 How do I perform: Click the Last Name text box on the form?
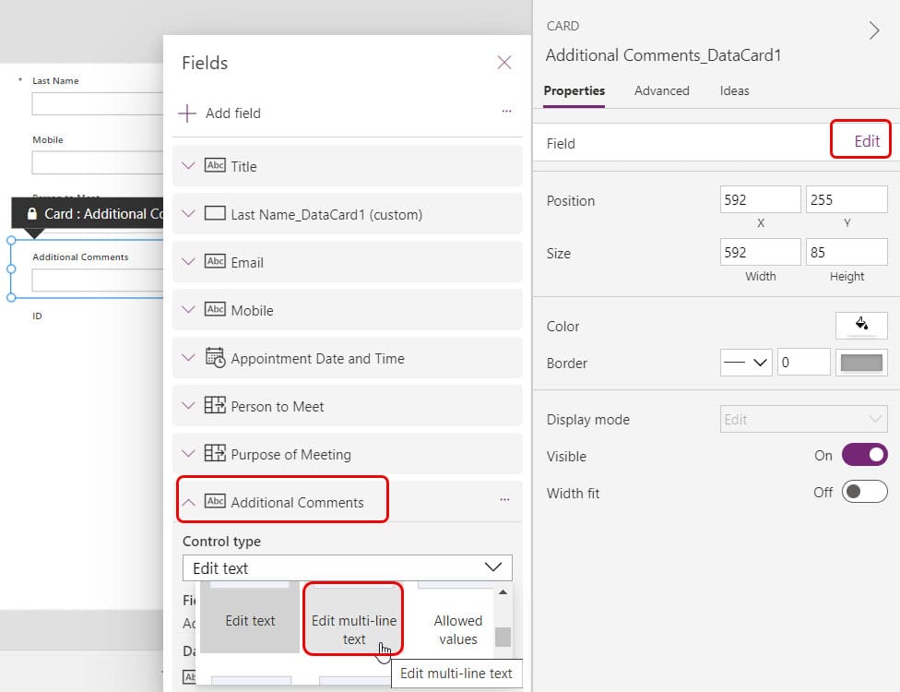(x=98, y=104)
